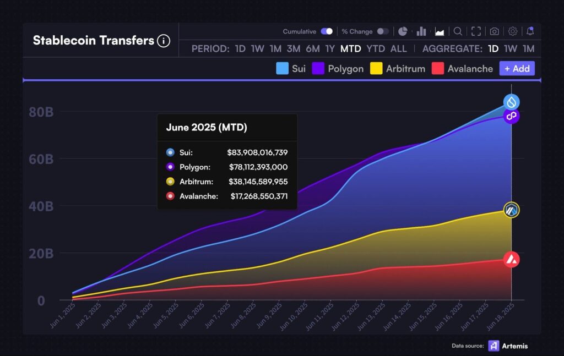Click the Arbitrum dot in tooltip
The width and height of the screenshot is (564, 356).
(170, 182)
